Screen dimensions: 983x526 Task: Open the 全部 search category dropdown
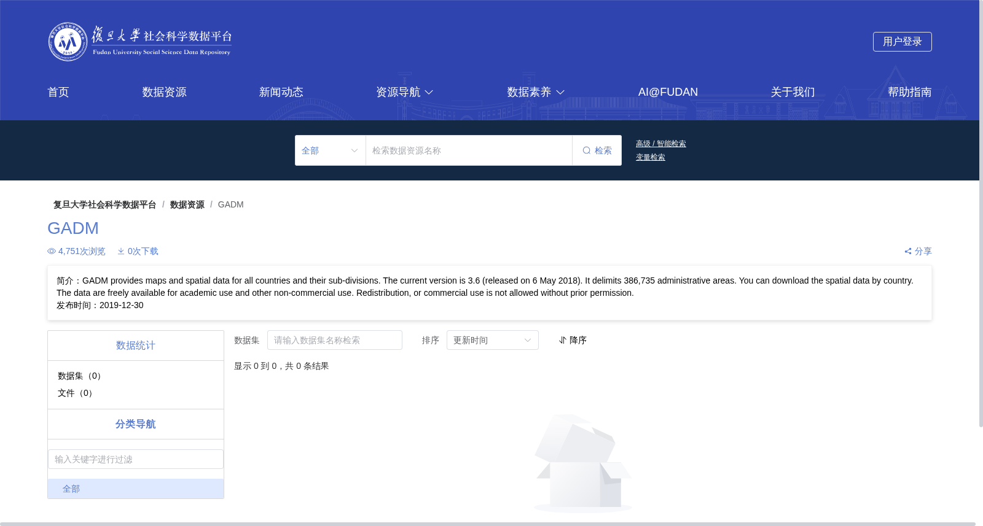coord(330,150)
